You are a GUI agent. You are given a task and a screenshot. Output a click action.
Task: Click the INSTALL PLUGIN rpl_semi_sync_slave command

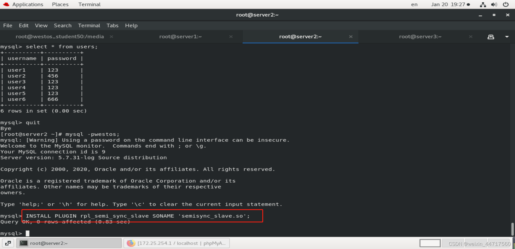138,216
